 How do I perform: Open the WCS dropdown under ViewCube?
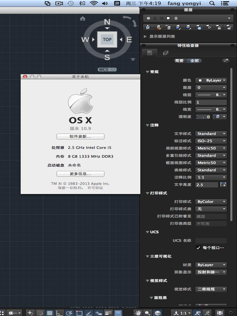point(107,70)
